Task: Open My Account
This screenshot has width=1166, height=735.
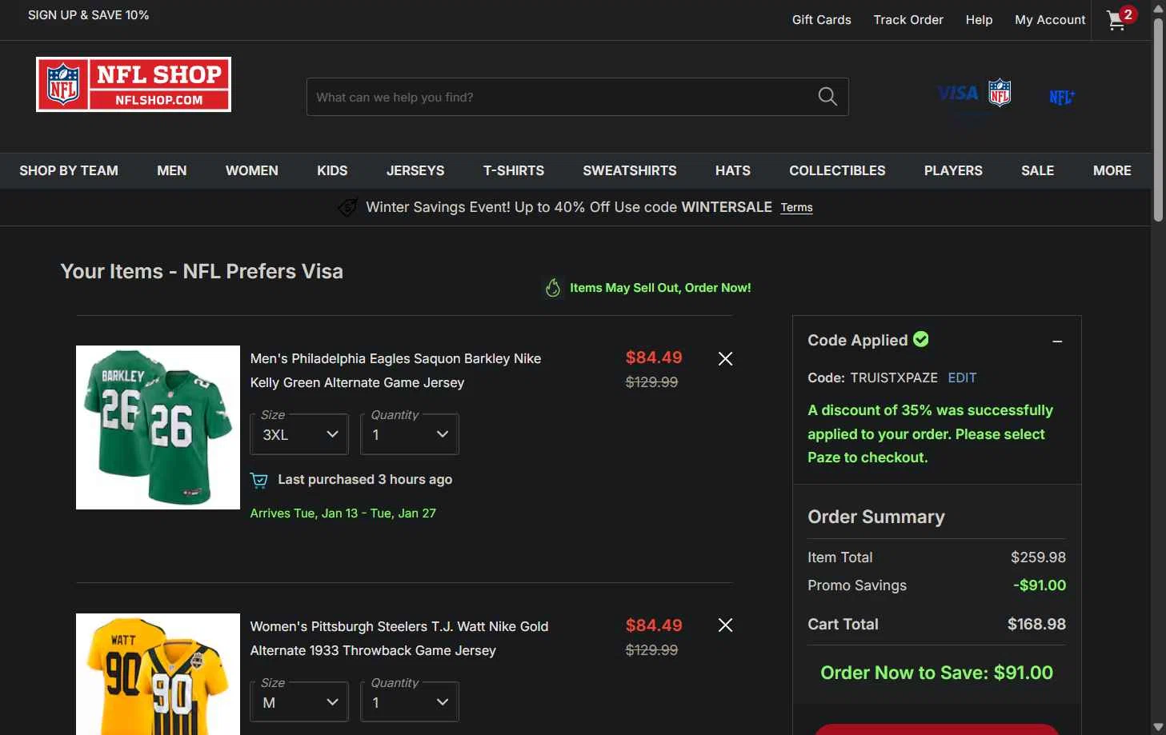Action: point(1050,20)
